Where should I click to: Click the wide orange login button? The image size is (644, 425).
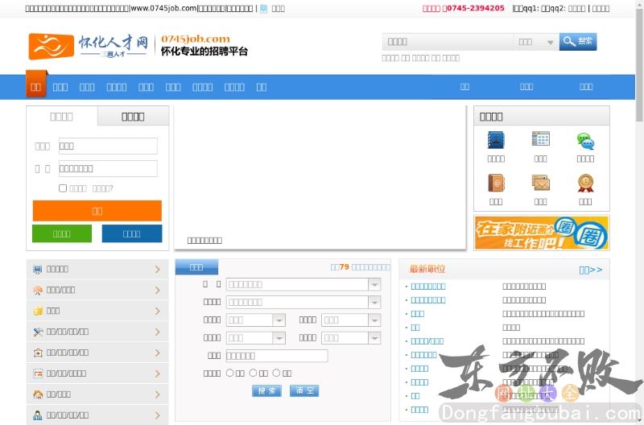click(97, 211)
